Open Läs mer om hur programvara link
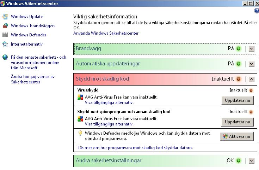This screenshot has width=259, height=170. [135, 148]
